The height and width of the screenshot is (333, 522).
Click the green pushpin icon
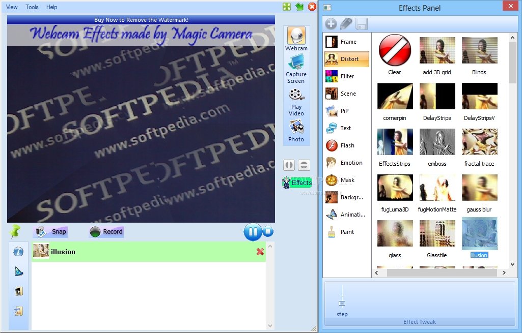click(15, 231)
